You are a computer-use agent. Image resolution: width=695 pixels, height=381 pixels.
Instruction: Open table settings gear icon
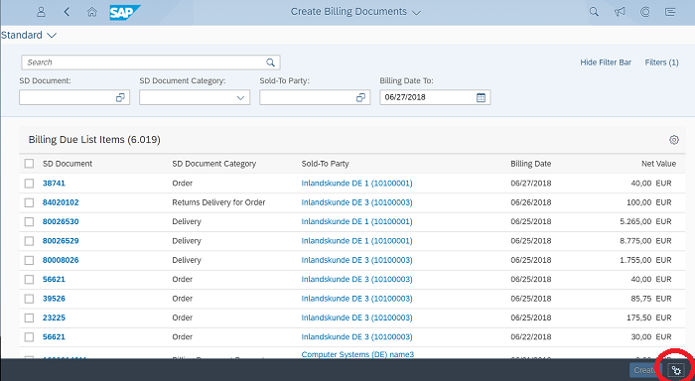(x=674, y=140)
